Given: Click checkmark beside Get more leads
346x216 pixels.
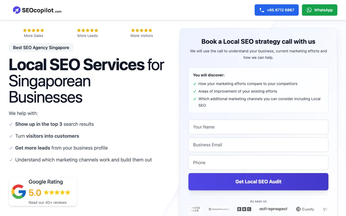Looking at the screenshot, I should point(11,148).
